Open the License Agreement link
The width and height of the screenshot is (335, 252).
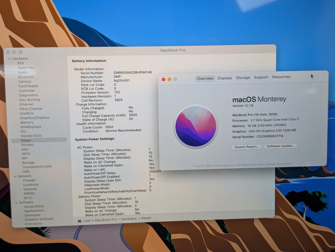[278, 164]
